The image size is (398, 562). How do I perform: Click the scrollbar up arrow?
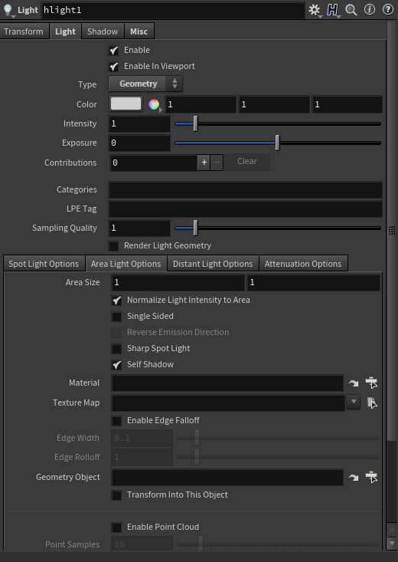coord(392,529)
